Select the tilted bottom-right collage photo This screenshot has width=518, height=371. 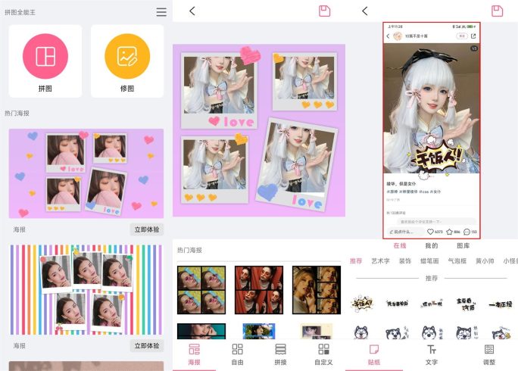tap(298, 158)
